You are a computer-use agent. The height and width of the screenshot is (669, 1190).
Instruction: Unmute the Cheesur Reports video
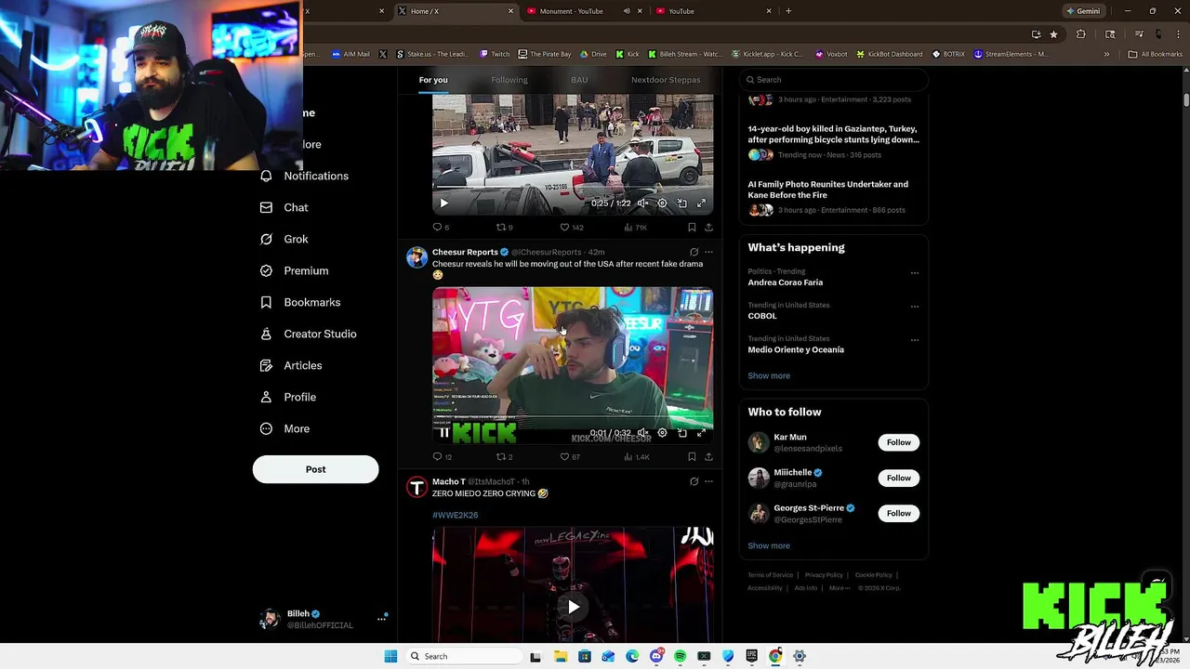[x=642, y=433]
